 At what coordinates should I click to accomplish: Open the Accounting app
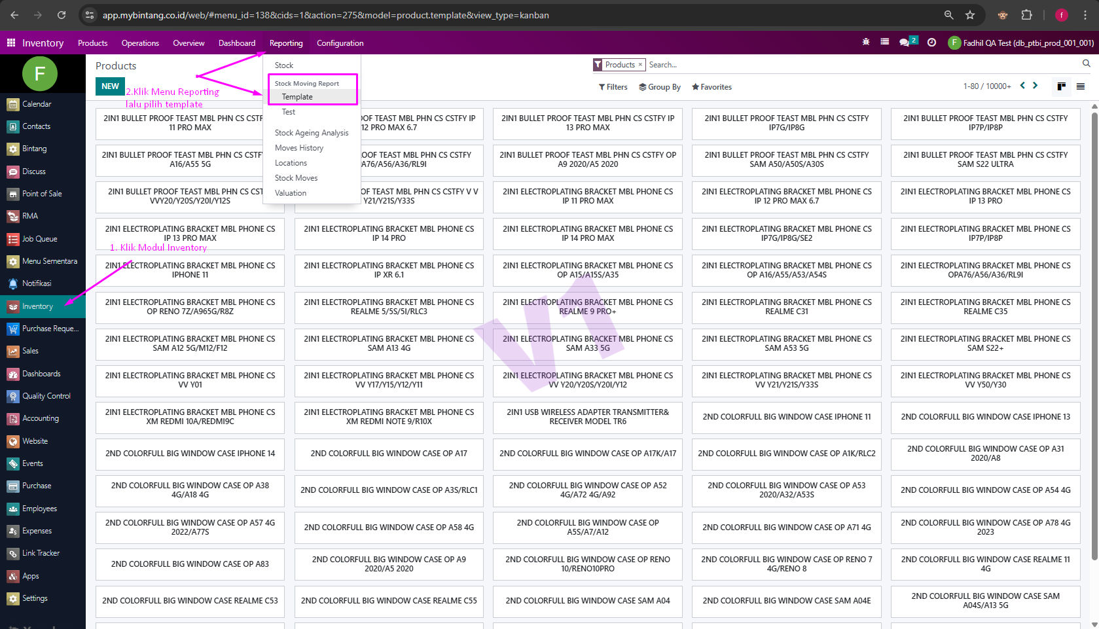43,418
